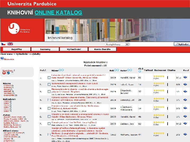
Task: Click the blue question mark help icon
Action: 2,58
